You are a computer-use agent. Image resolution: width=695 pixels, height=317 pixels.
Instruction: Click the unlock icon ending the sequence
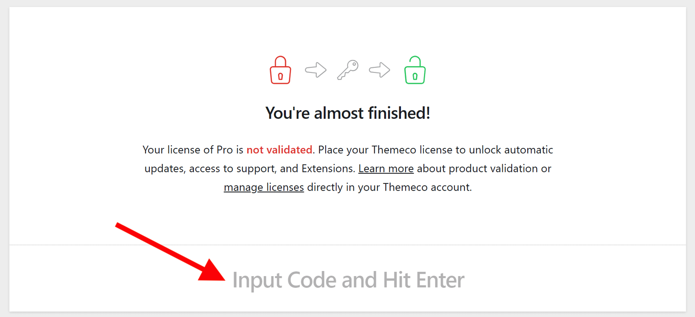point(414,70)
